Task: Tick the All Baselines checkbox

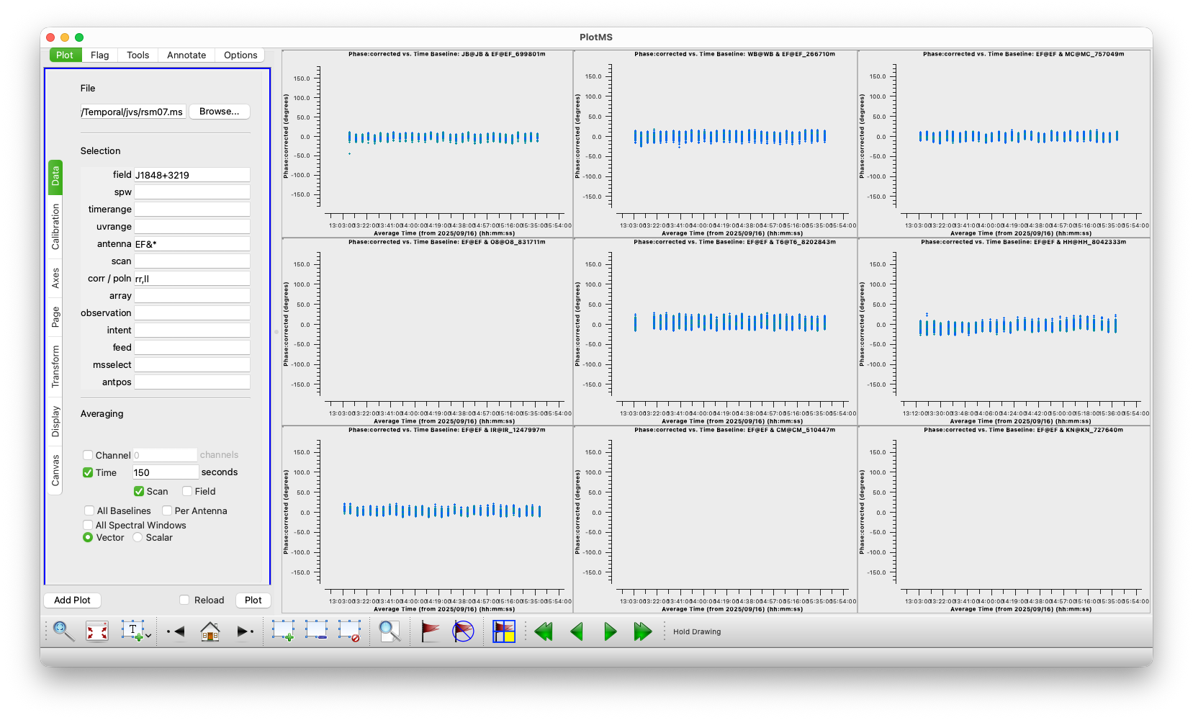Action: pyautogui.click(x=89, y=510)
